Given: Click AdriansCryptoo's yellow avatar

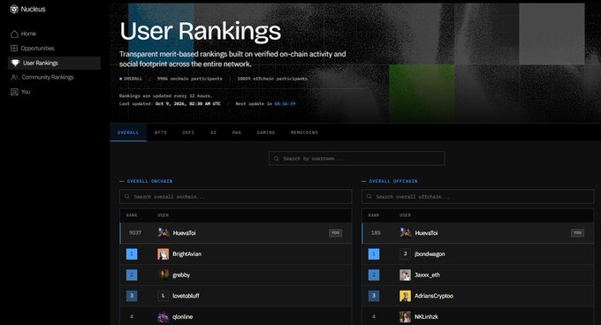Looking at the screenshot, I should (x=405, y=296).
